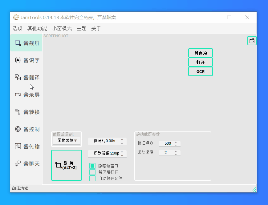This screenshot has height=205, width=268.
Task: Open the 酱转换 convert sidebar icon
Action: point(18,112)
